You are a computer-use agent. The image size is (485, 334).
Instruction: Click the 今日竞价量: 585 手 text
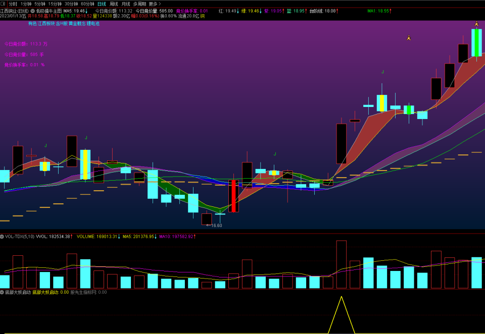[x=24, y=54]
